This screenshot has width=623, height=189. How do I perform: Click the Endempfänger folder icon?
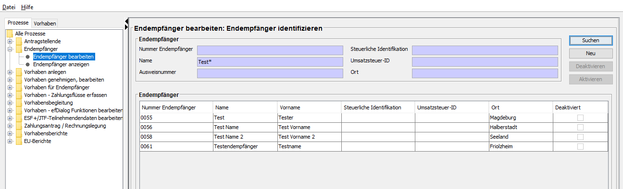click(19, 49)
